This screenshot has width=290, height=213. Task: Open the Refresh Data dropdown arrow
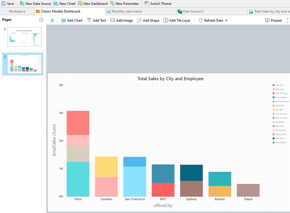pos(226,20)
